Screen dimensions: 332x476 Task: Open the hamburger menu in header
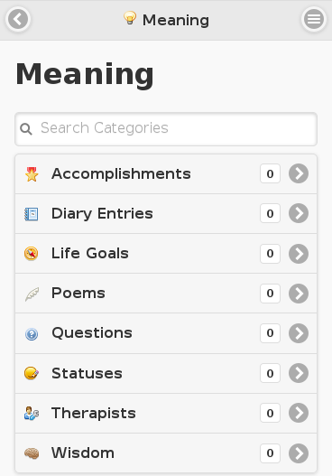314,20
